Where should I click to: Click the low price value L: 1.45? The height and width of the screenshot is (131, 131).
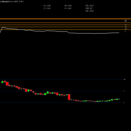(68, 8)
